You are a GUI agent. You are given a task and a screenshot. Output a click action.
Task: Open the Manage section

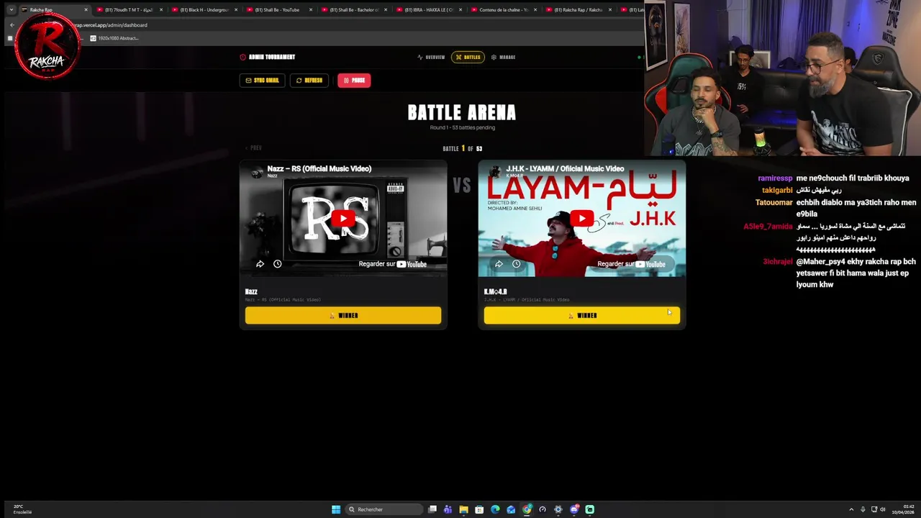pyautogui.click(x=503, y=57)
